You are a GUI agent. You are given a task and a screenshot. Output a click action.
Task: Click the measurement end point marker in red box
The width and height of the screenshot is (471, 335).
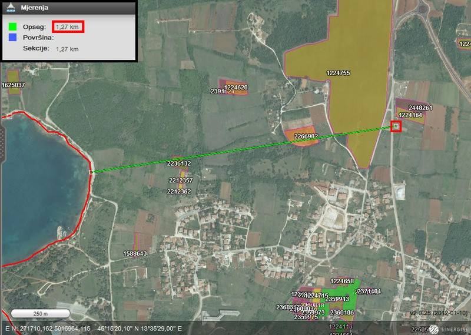[x=396, y=126]
